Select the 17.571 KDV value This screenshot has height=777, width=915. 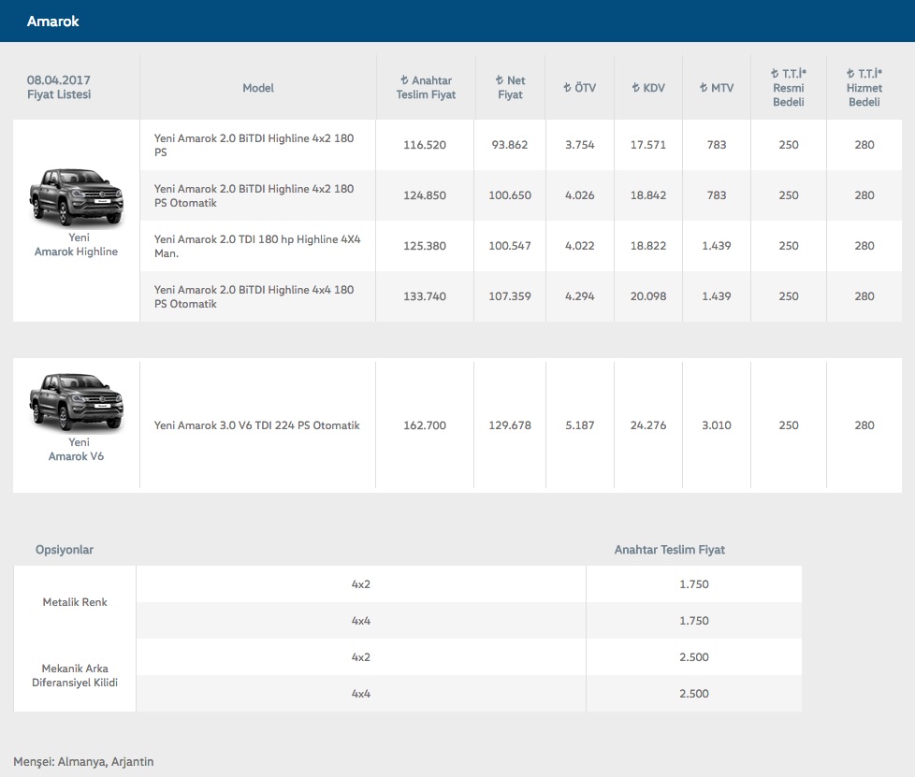pyautogui.click(x=648, y=145)
